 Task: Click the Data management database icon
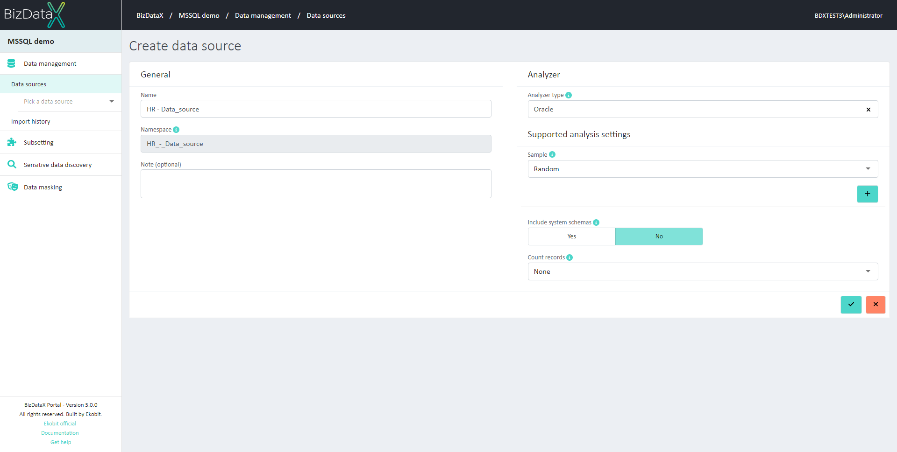tap(12, 63)
